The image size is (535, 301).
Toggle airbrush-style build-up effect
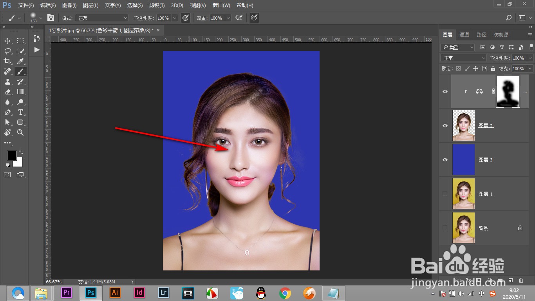coord(239,18)
